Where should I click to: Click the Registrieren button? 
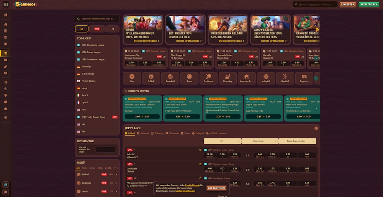368,5
